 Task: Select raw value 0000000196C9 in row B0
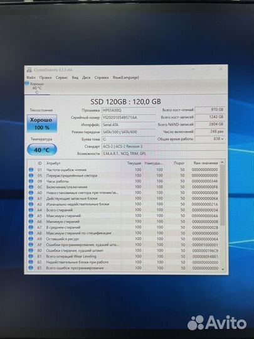[x=205, y=250]
